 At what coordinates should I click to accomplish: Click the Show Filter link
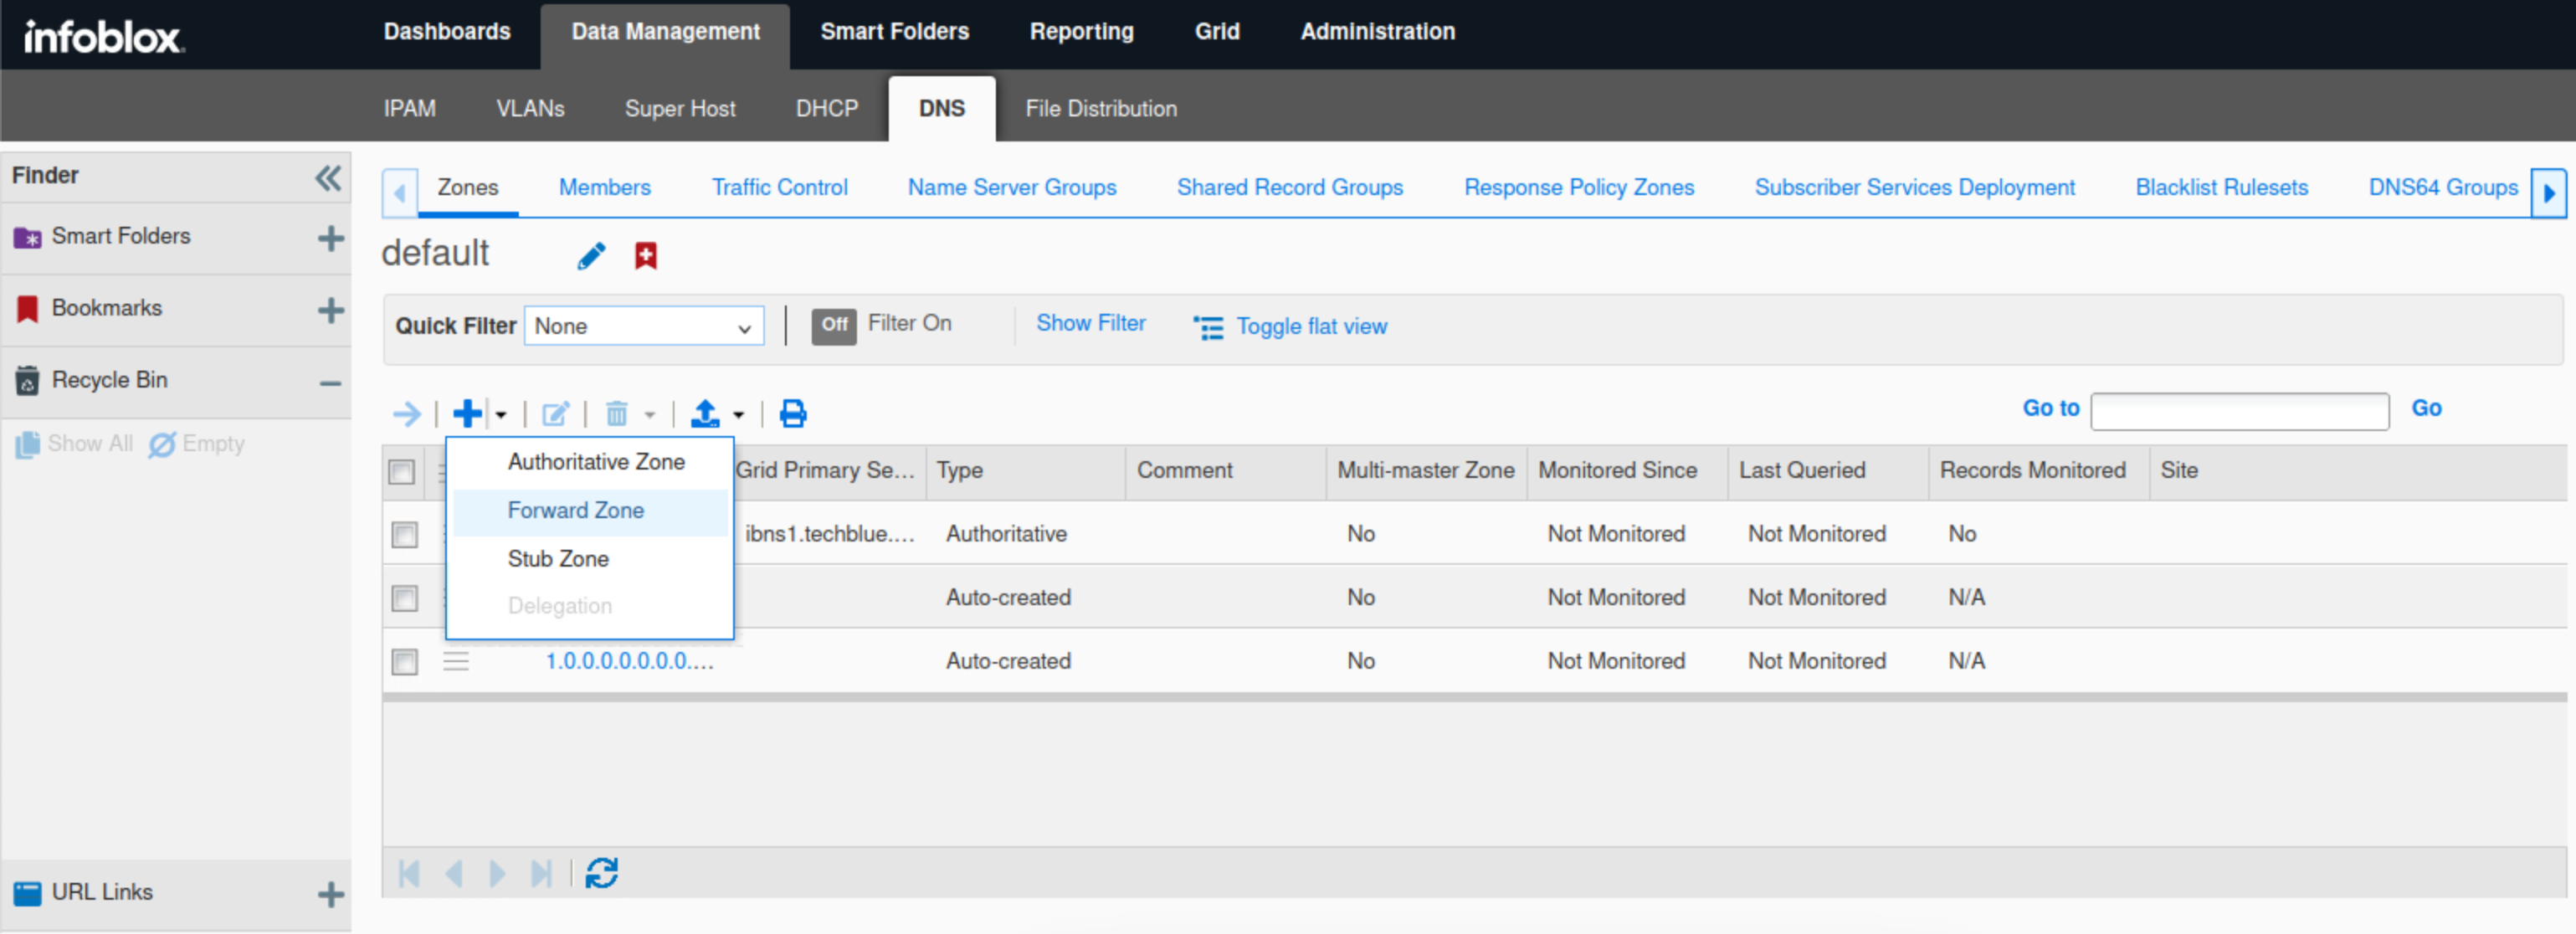click(x=1090, y=323)
